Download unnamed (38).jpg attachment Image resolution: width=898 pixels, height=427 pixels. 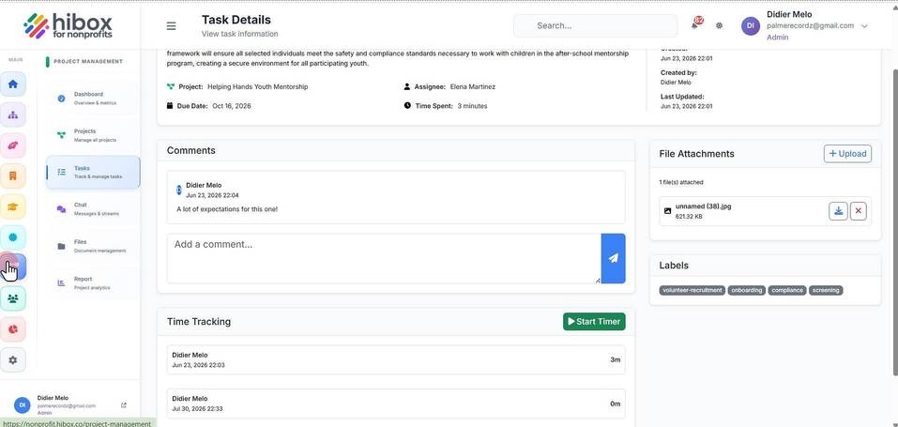pyautogui.click(x=839, y=211)
